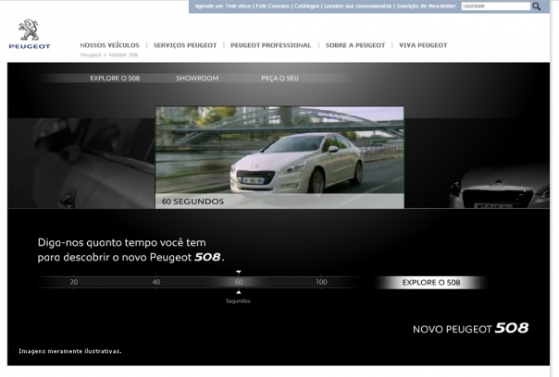
Task: Click Hotsite 508 breadcrumb
Action: tap(123, 55)
